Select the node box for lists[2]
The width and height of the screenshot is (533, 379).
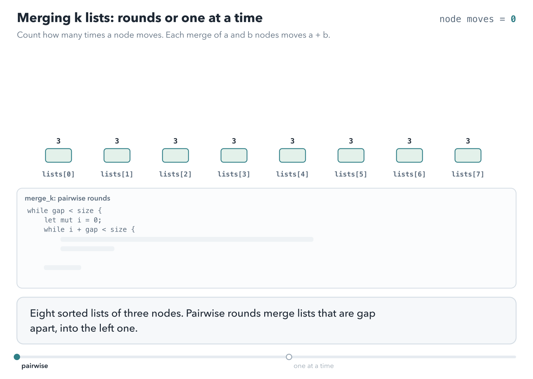(x=175, y=155)
